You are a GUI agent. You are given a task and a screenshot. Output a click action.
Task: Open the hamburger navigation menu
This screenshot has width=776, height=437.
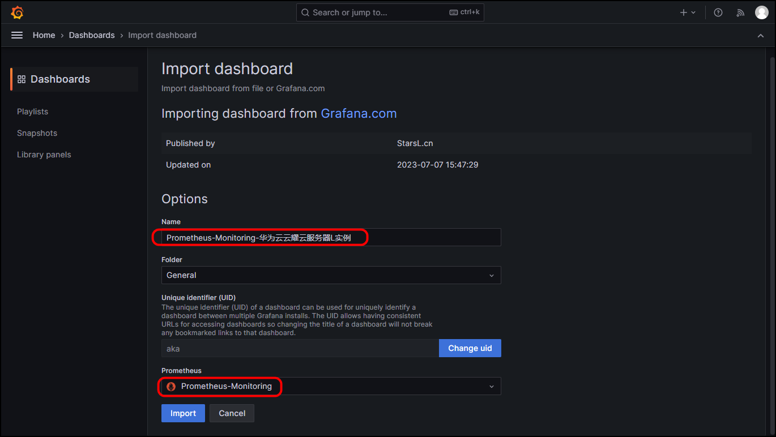[x=17, y=35]
